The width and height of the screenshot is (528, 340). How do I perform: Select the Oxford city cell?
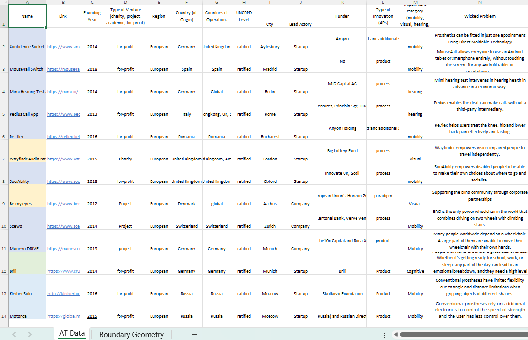point(269,174)
